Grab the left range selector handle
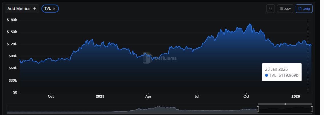The height and width of the screenshot is (115, 324). point(258,109)
